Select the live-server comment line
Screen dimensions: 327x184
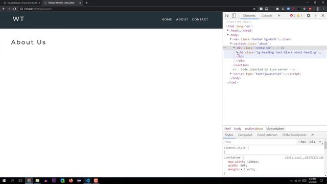[x=264, y=70]
